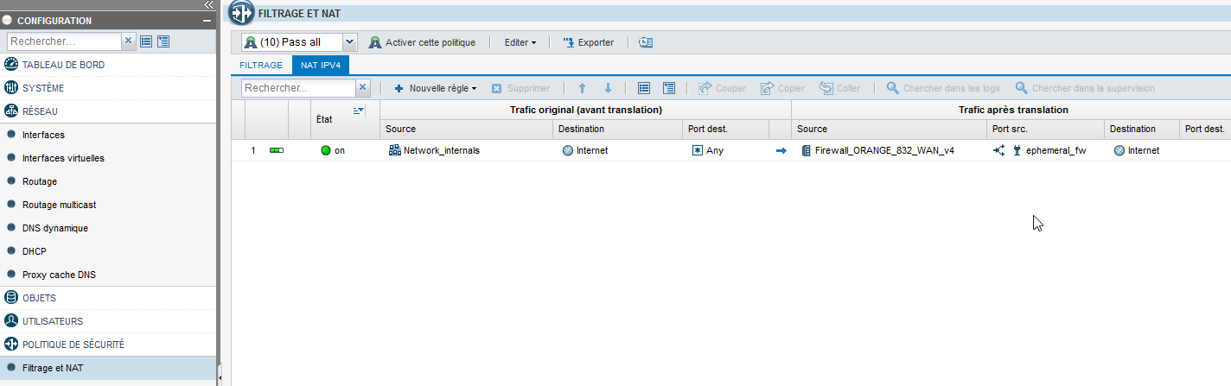The image size is (1231, 386).
Task: Click Chercher dans les logs
Action: tap(943, 88)
